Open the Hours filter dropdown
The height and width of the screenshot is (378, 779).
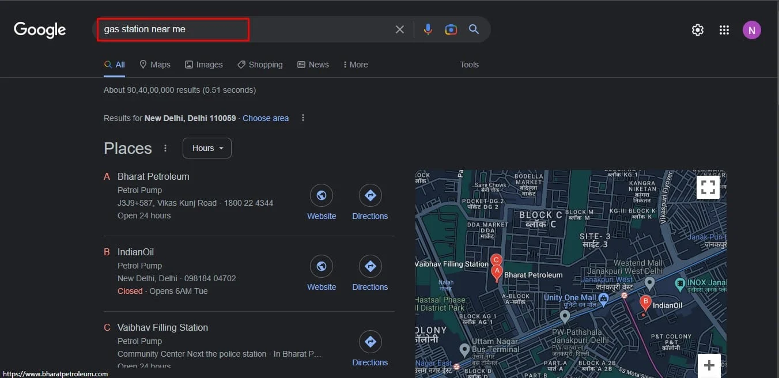(207, 148)
